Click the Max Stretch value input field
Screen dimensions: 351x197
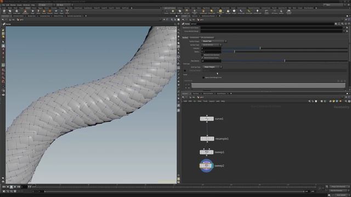[x=211, y=61]
